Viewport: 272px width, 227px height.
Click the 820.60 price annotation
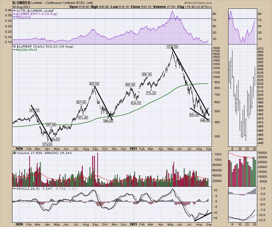click(x=95, y=84)
